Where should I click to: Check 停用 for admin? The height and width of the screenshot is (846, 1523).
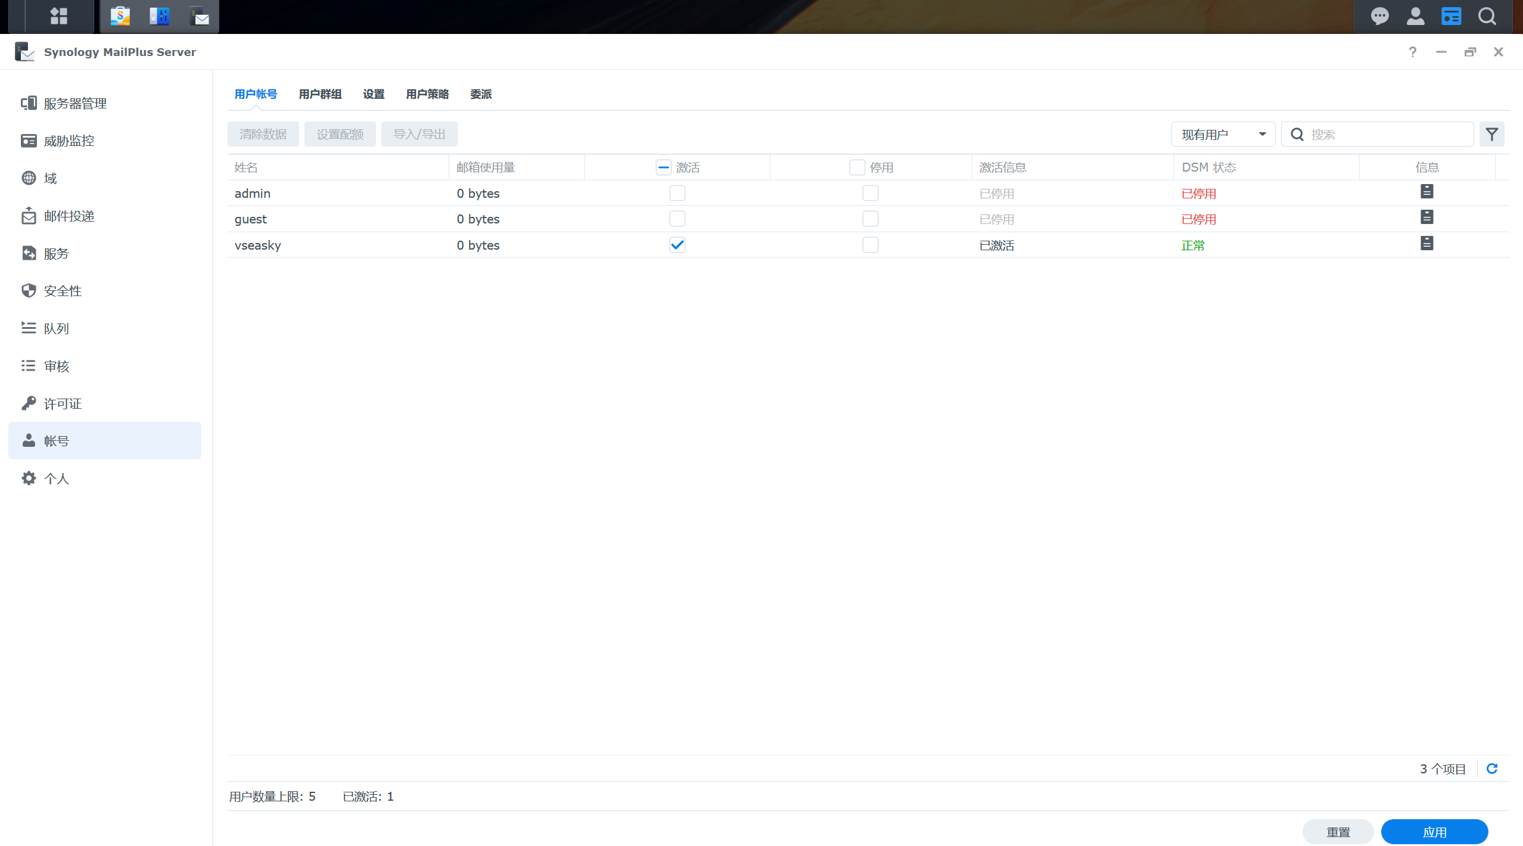click(x=870, y=193)
